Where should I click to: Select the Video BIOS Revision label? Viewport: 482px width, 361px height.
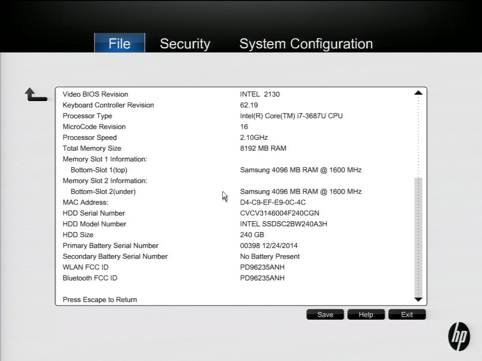point(95,94)
